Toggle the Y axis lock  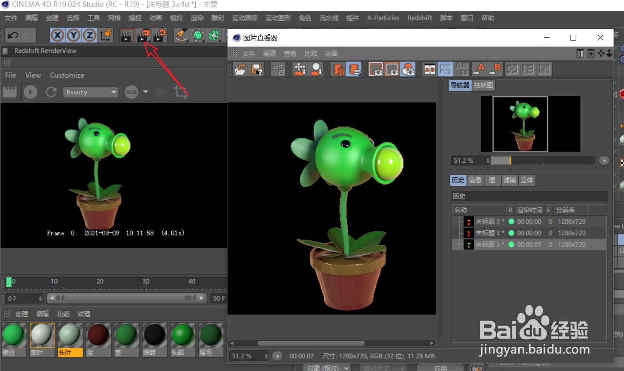tap(74, 36)
